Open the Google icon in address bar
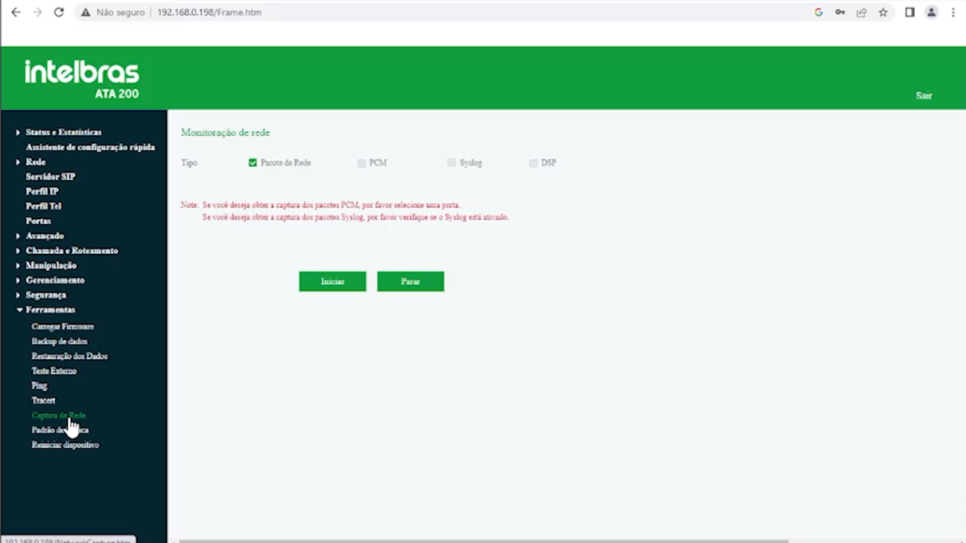 click(x=819, y=12)
